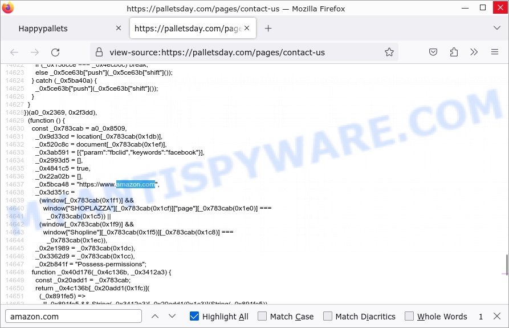
Task: Enable the Match Diacritics checkbox
Action: [x=328, y=316]
